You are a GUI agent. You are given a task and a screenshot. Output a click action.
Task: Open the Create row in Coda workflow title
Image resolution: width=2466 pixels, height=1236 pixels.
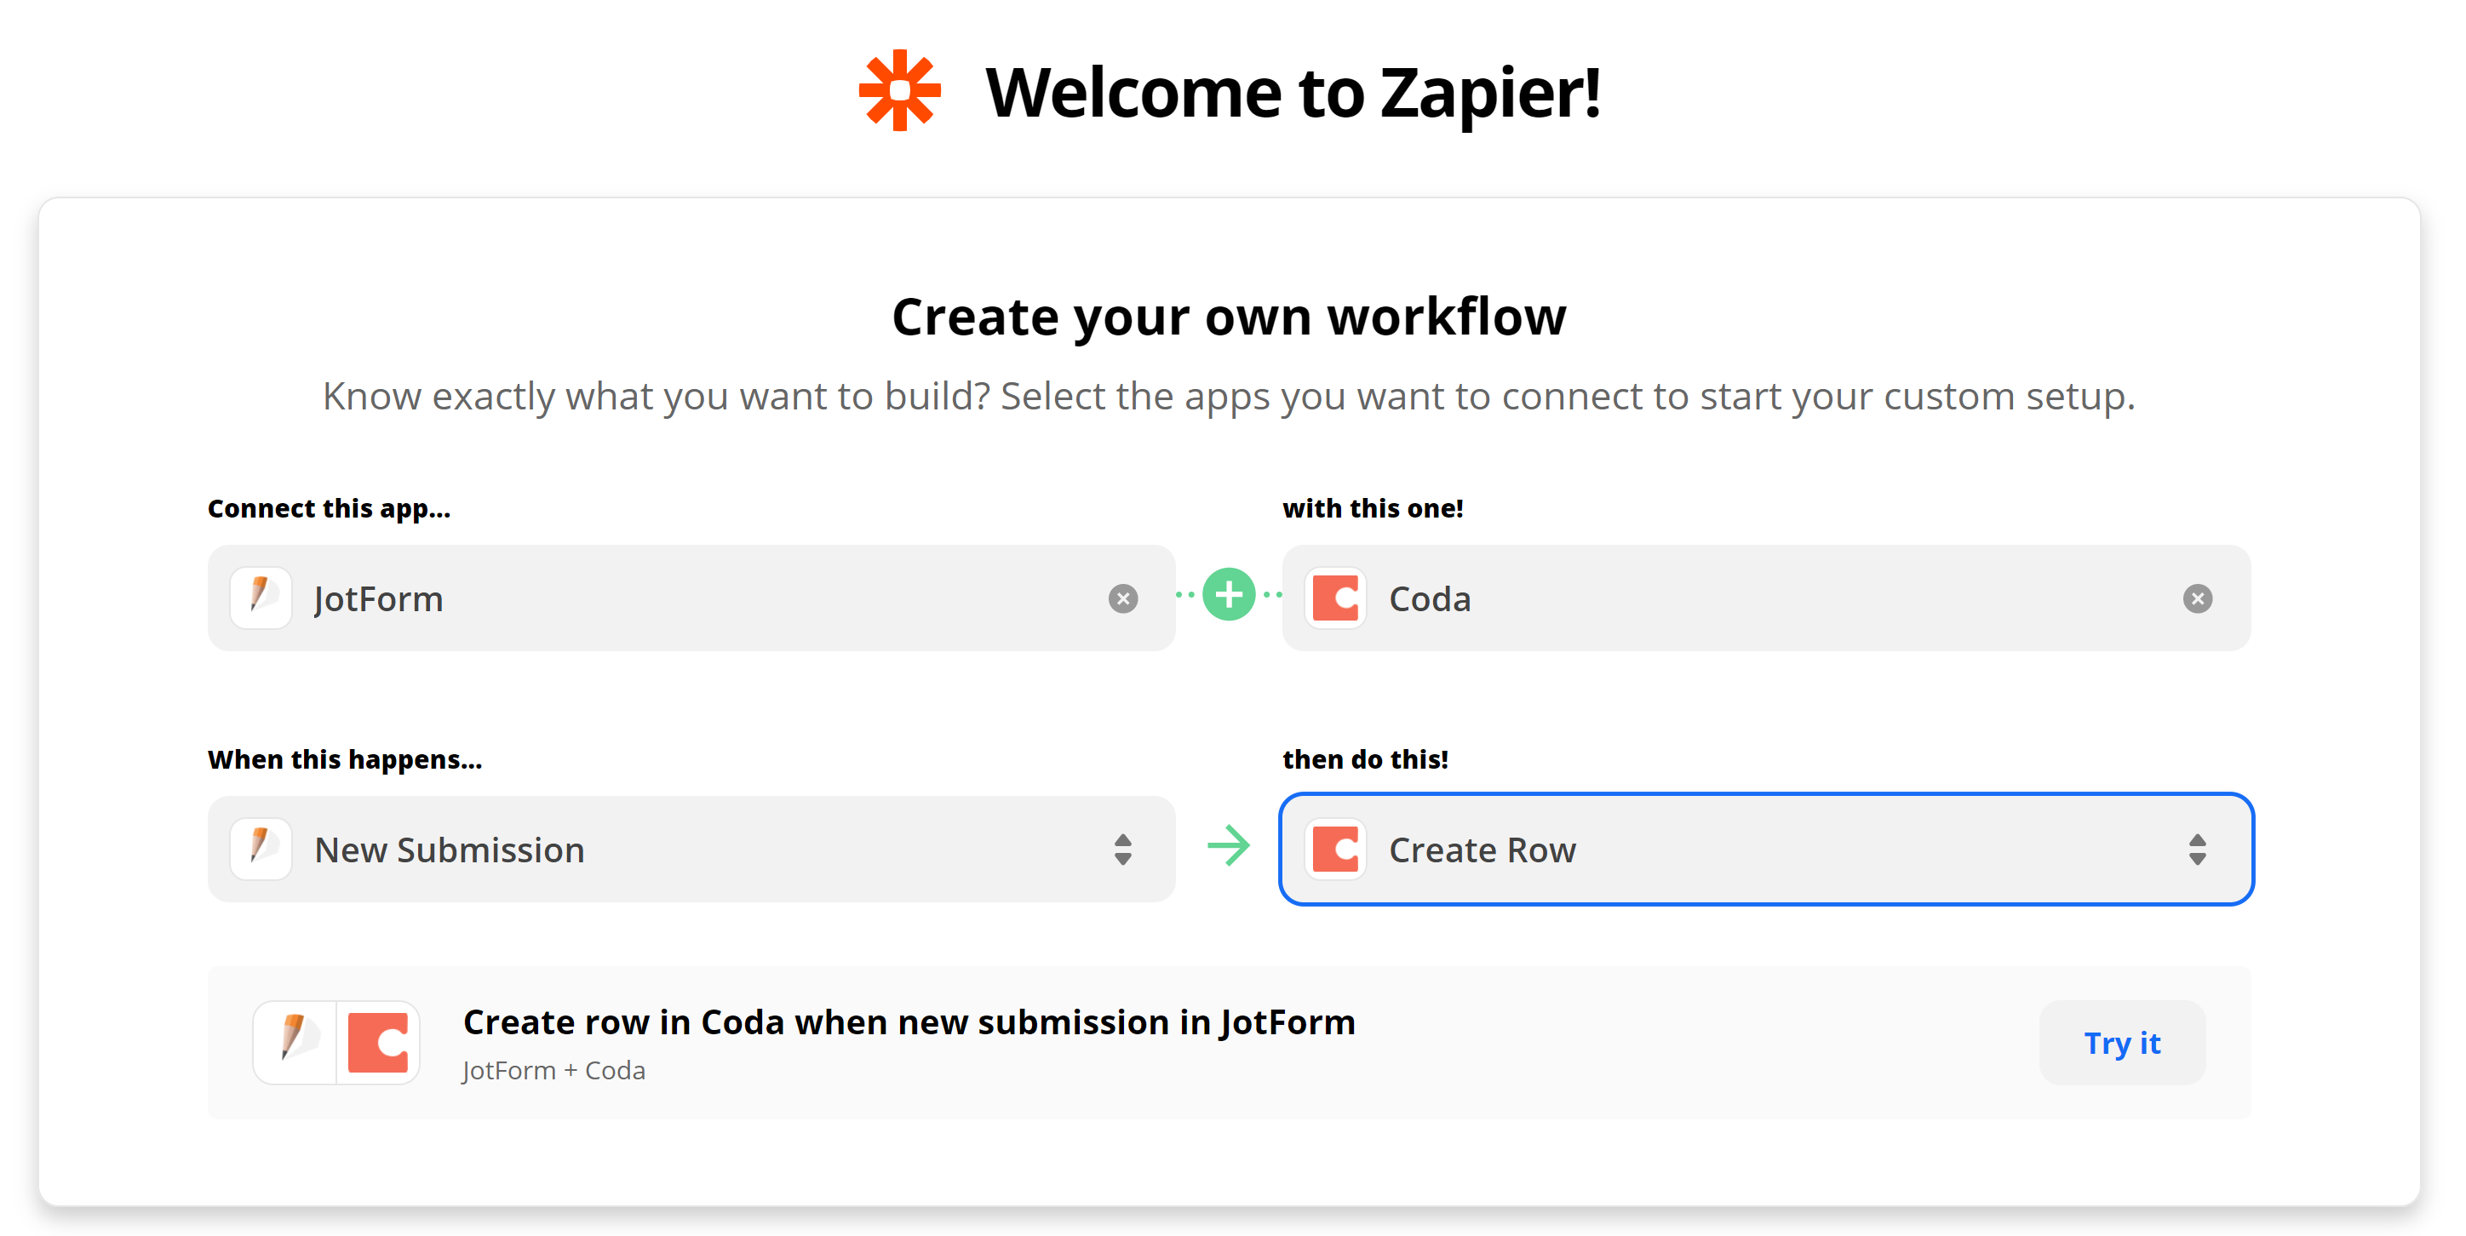[x=909, y=1021]
